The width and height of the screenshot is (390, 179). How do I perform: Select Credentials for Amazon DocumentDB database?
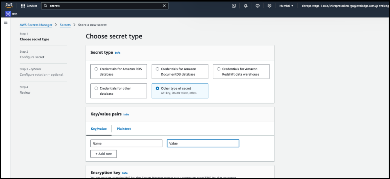158,69
